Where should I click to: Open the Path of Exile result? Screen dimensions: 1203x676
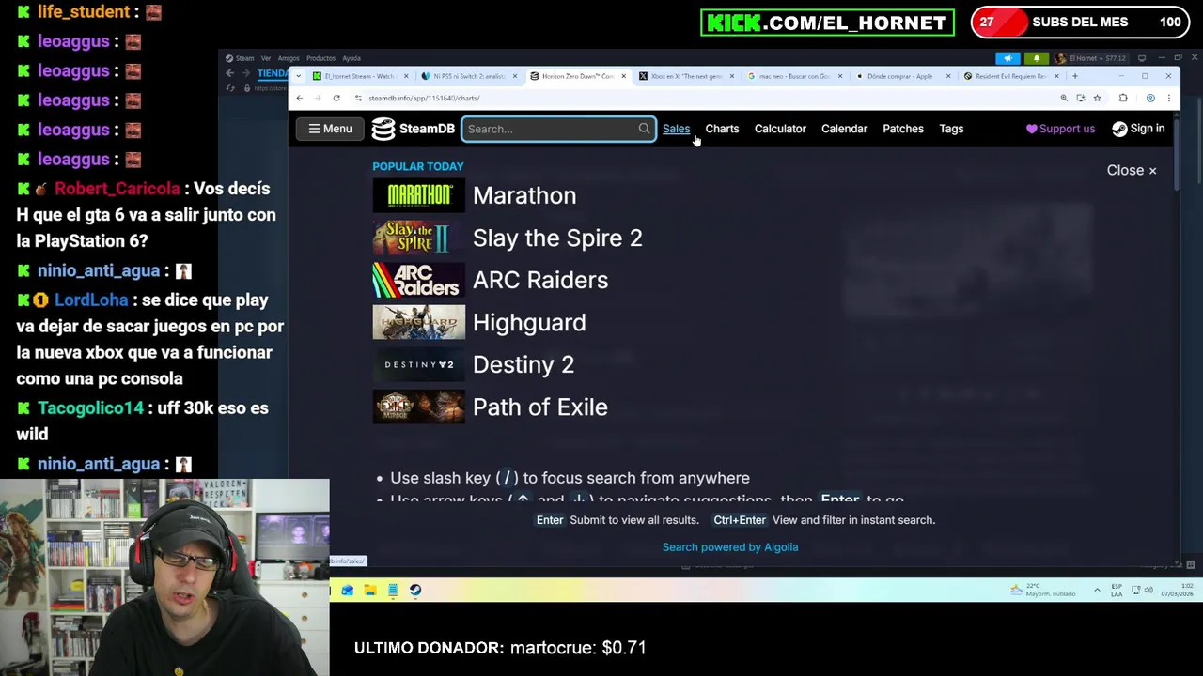(x=540, y=407)
